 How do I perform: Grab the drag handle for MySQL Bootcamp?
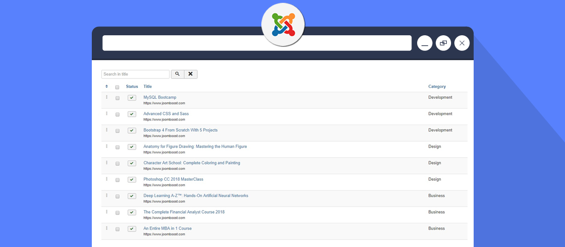pos(107,97)
